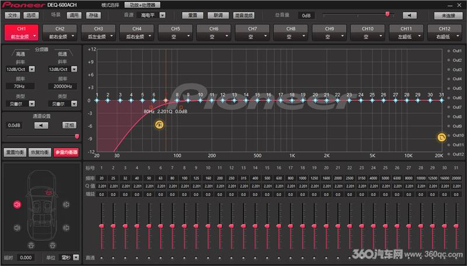The height and width of the screenshot is (266, 467).
Task: Toggle the 直通 bypass dot for band 12
Action: pos(231,258)
